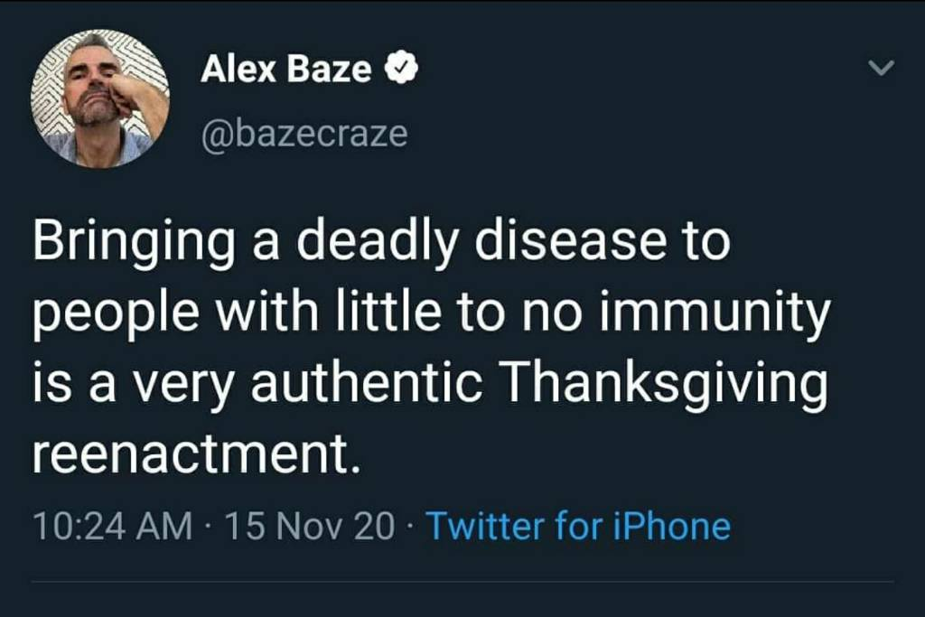Click the 10:24 AM timestamp
Image resolution: width=925 pixels, height=617 pixels.
click(x=113, y=526)
